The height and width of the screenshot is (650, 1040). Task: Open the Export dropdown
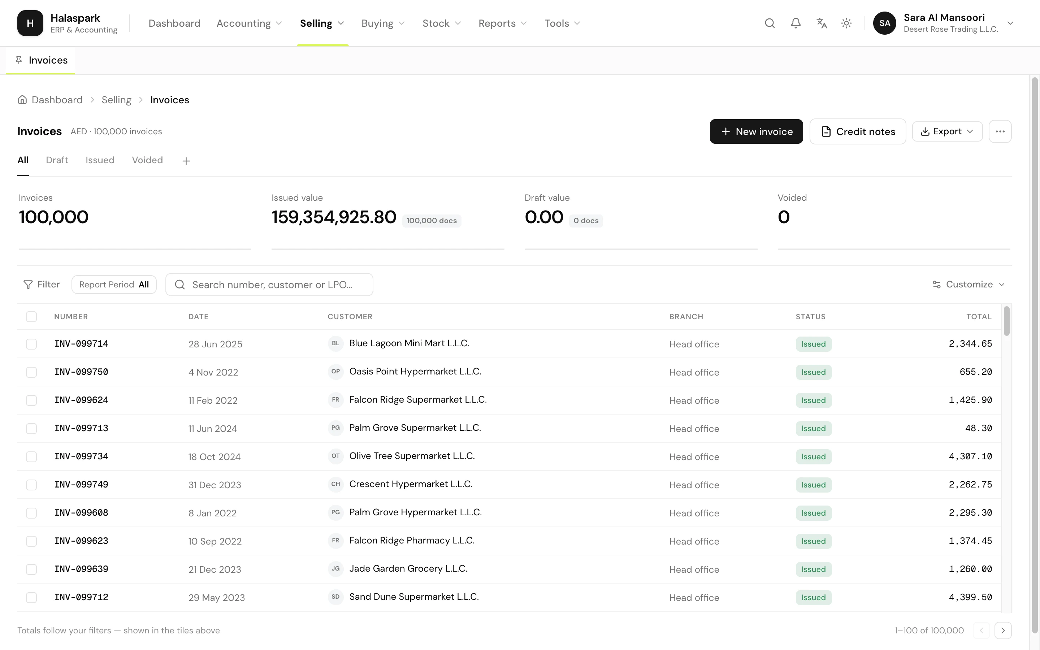click(x=947, y=131)
